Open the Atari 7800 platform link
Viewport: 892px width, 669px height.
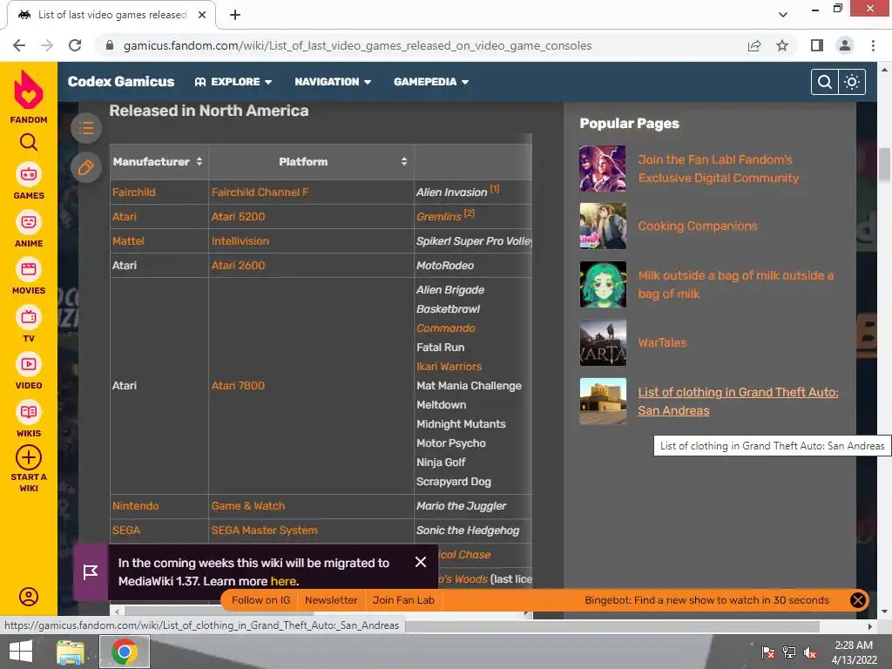pos(238,386)
